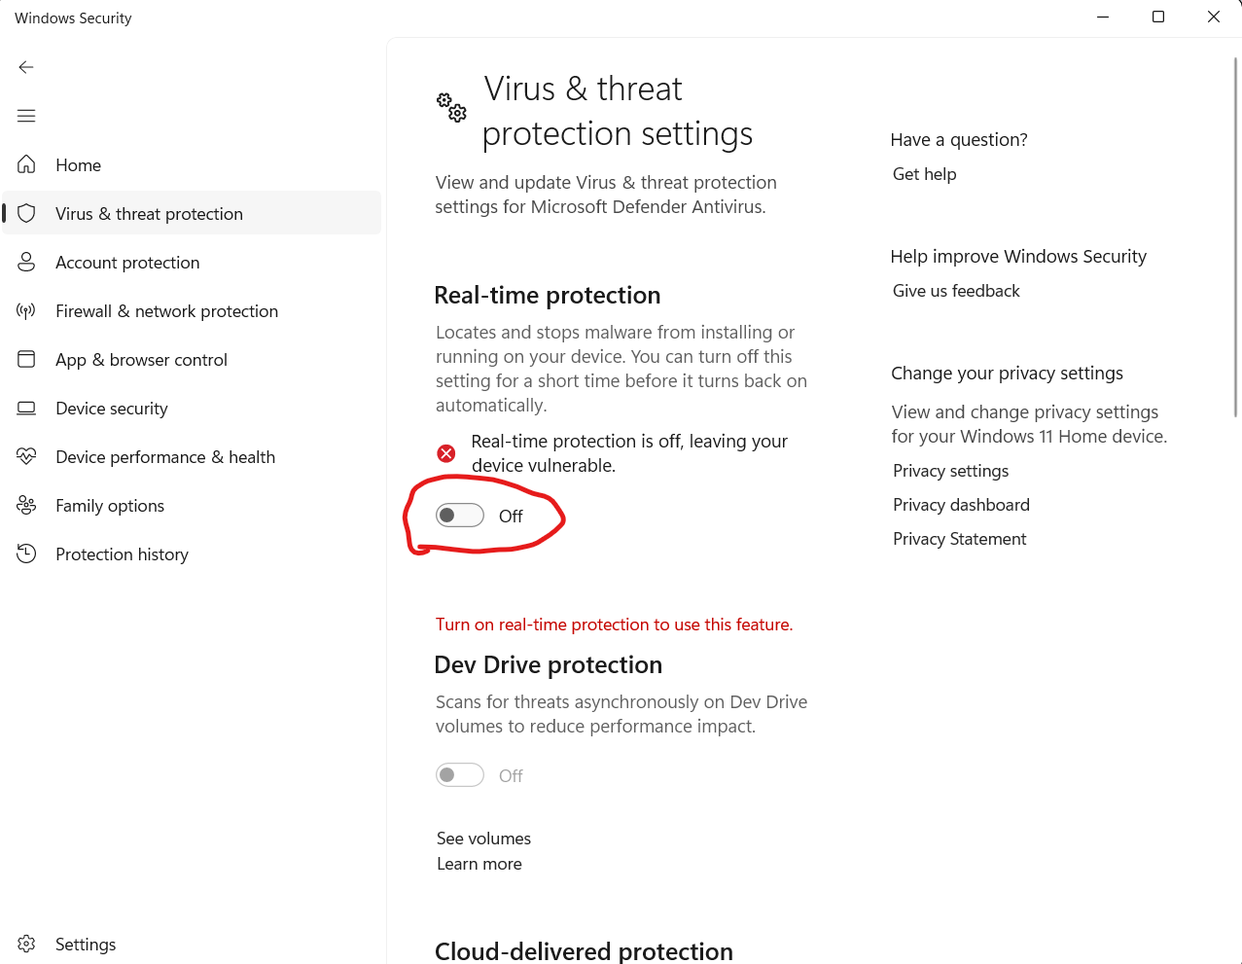Toggle the Dev Drive protection switch
Viewport: 1242px width, 964px height.
[x=460, y=775]
